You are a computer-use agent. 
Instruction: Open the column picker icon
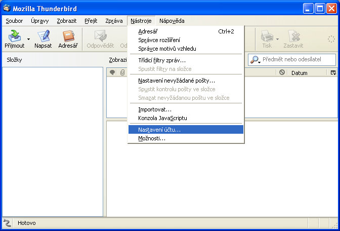[x=333, y=72]
